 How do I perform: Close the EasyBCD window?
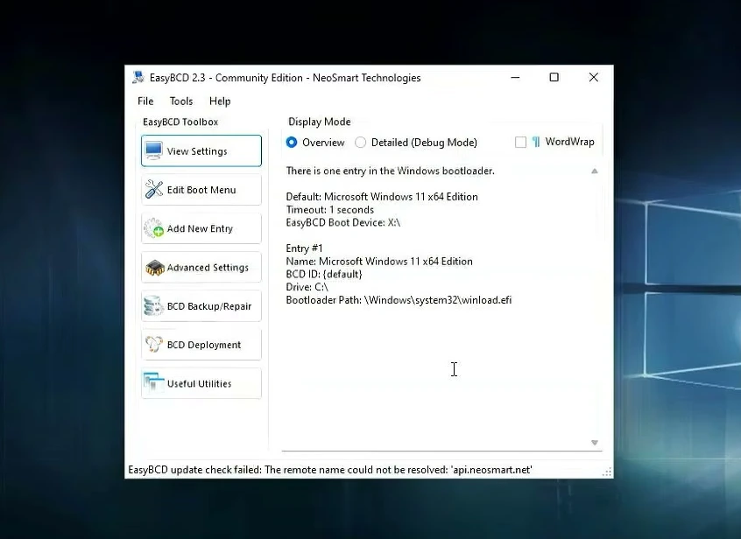(x=594, y=77)
